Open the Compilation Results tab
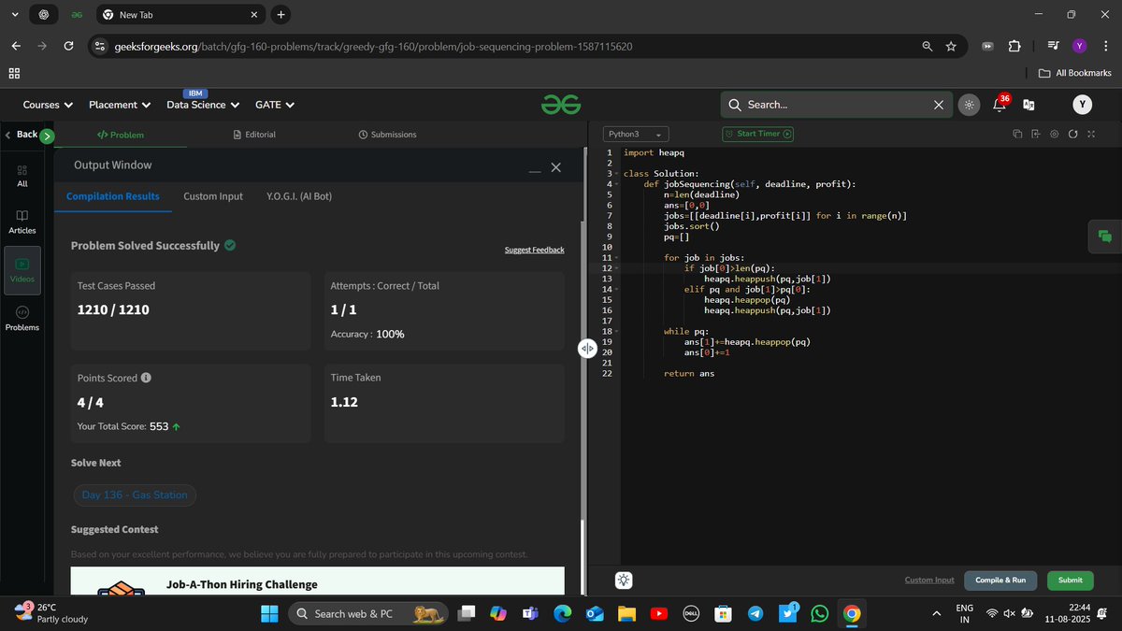 tap(113, 196)
